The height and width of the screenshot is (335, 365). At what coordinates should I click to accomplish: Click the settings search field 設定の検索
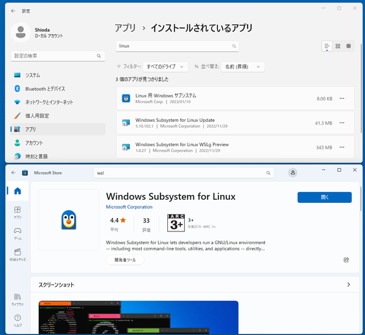[x=58, y=56]
